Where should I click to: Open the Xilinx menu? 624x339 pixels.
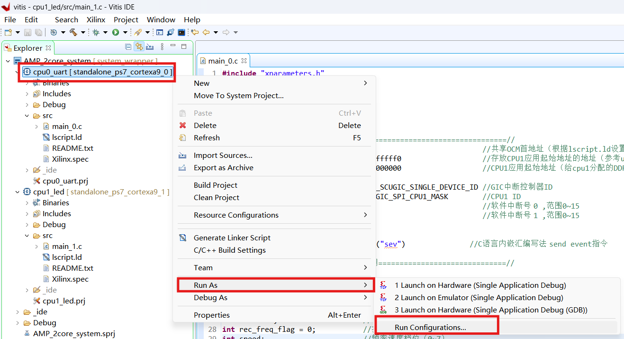96,19
